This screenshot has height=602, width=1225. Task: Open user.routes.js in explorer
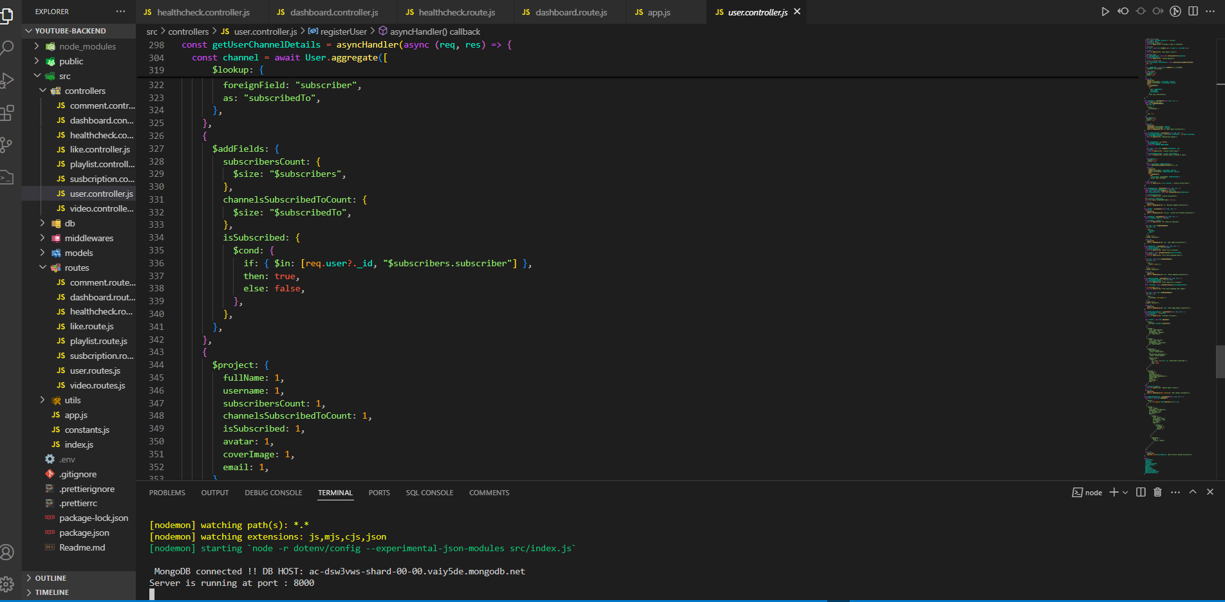79,370
